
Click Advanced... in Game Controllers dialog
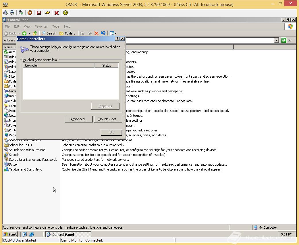(79, 119)
